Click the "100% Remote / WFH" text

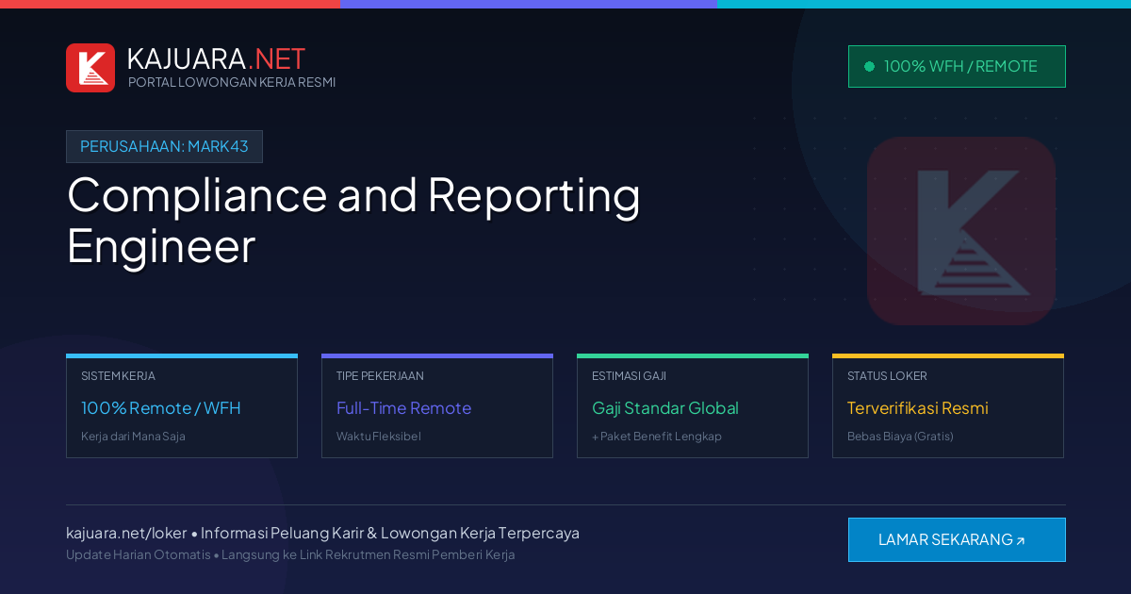pos(161,408)
